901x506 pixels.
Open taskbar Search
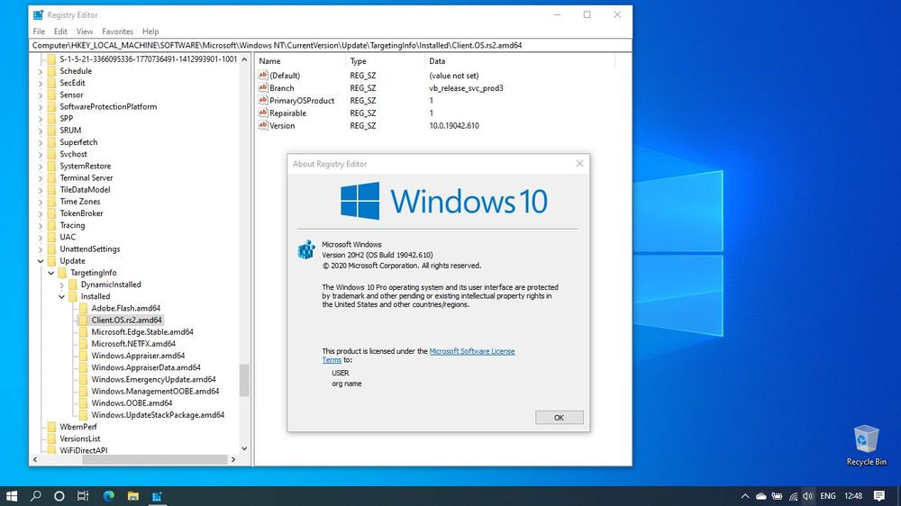pyautogui.click(x=36, y=496)
